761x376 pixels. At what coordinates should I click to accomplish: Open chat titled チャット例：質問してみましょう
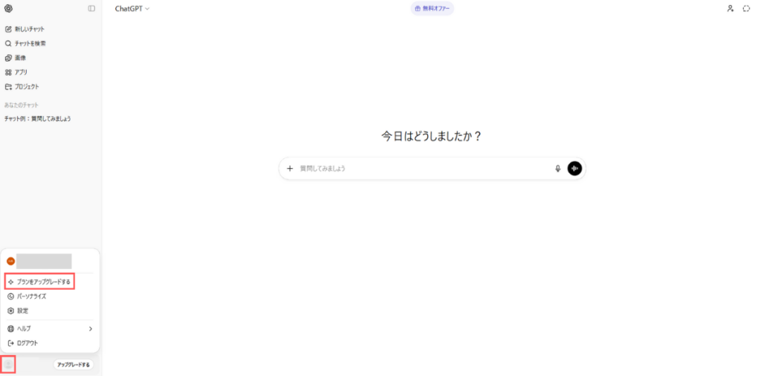click(x=38, y=119)
